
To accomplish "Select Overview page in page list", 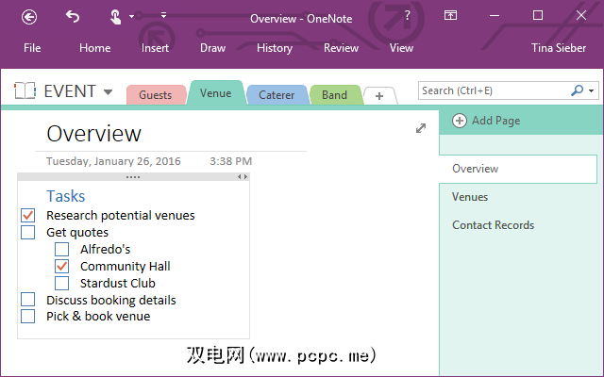I will point(518,169).
